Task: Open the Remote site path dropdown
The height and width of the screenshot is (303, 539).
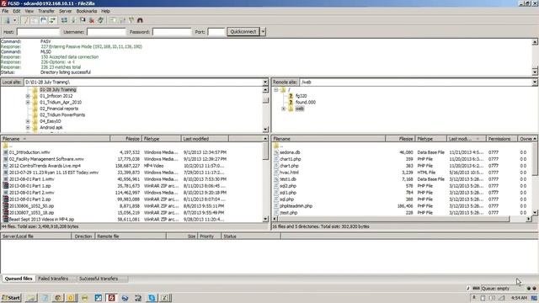Action: pos(535,82)
